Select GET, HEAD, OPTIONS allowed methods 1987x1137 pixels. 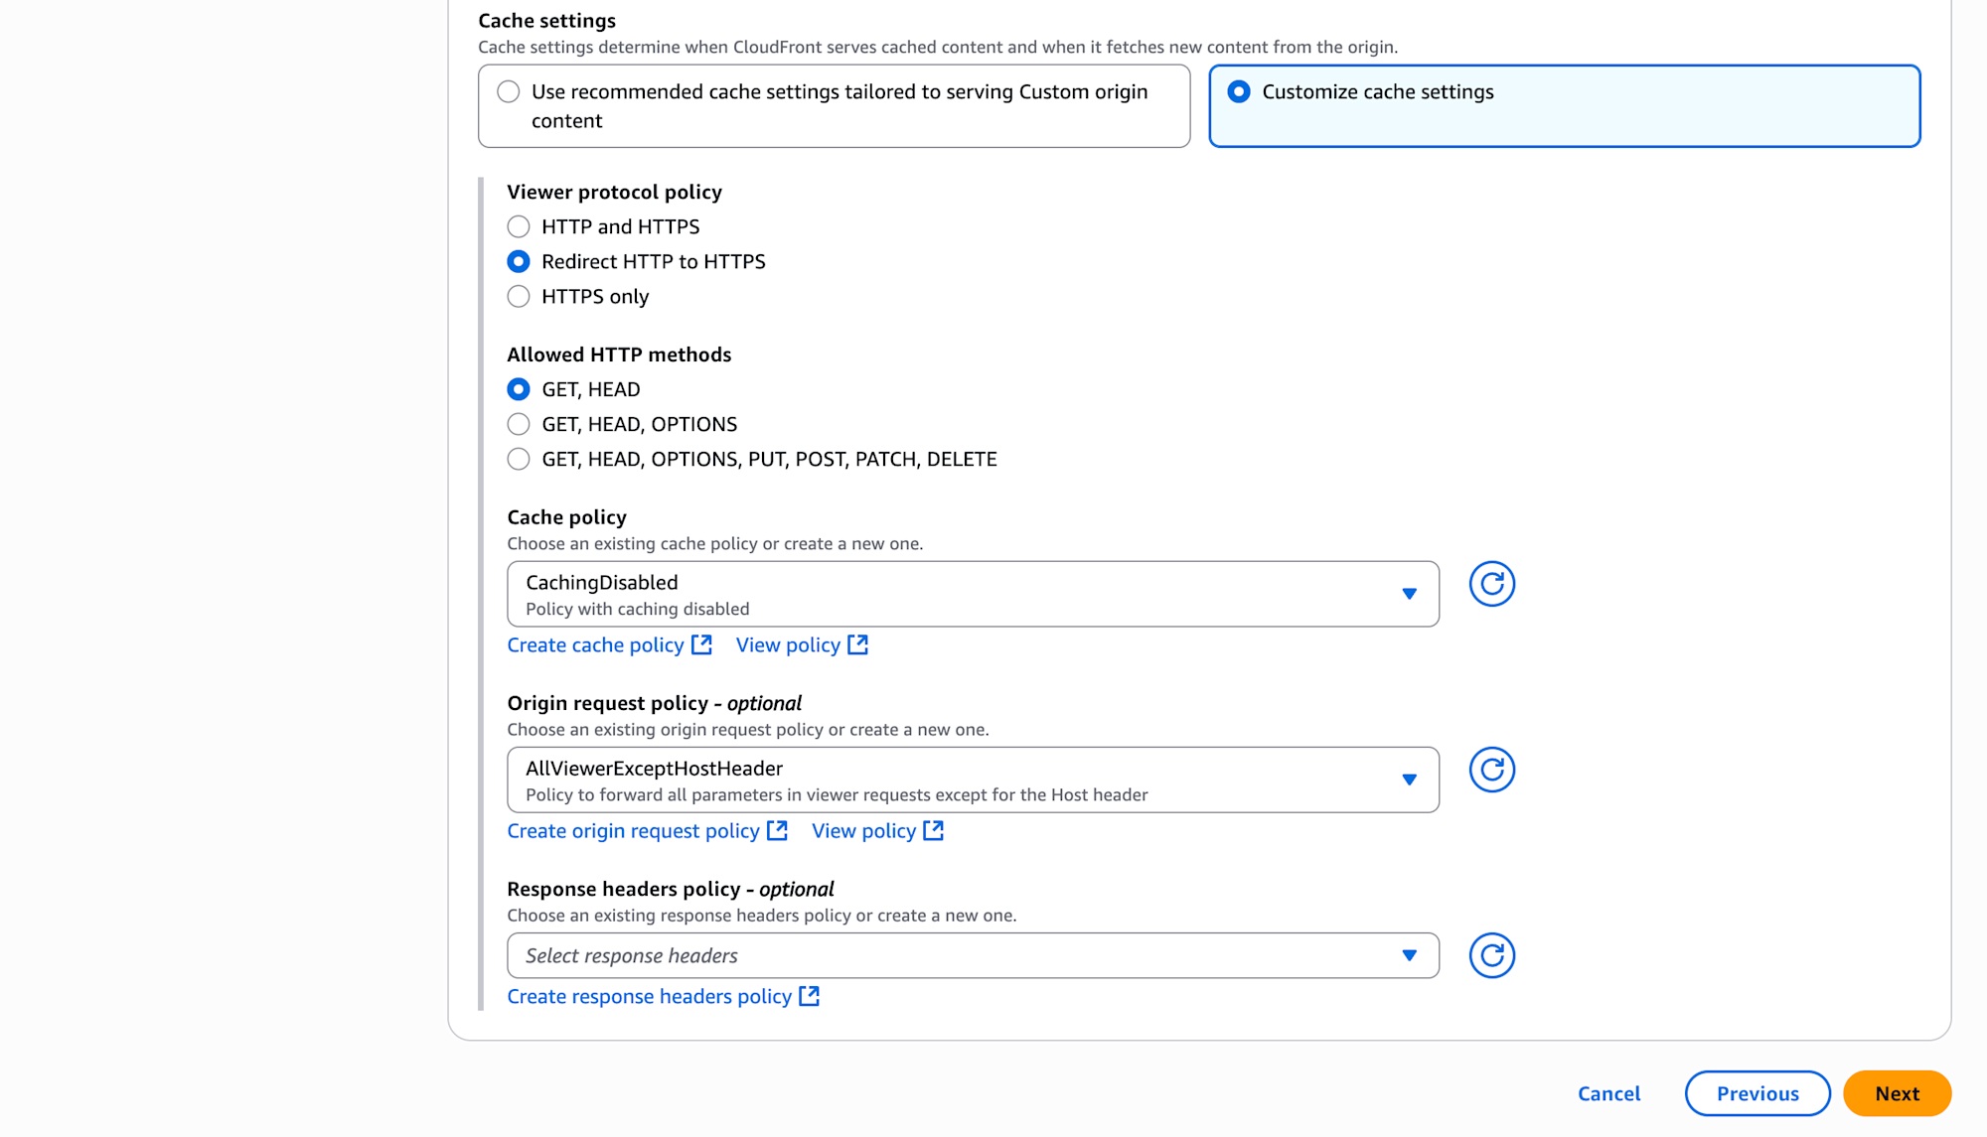pyautogui.click(x=519, y=424)
